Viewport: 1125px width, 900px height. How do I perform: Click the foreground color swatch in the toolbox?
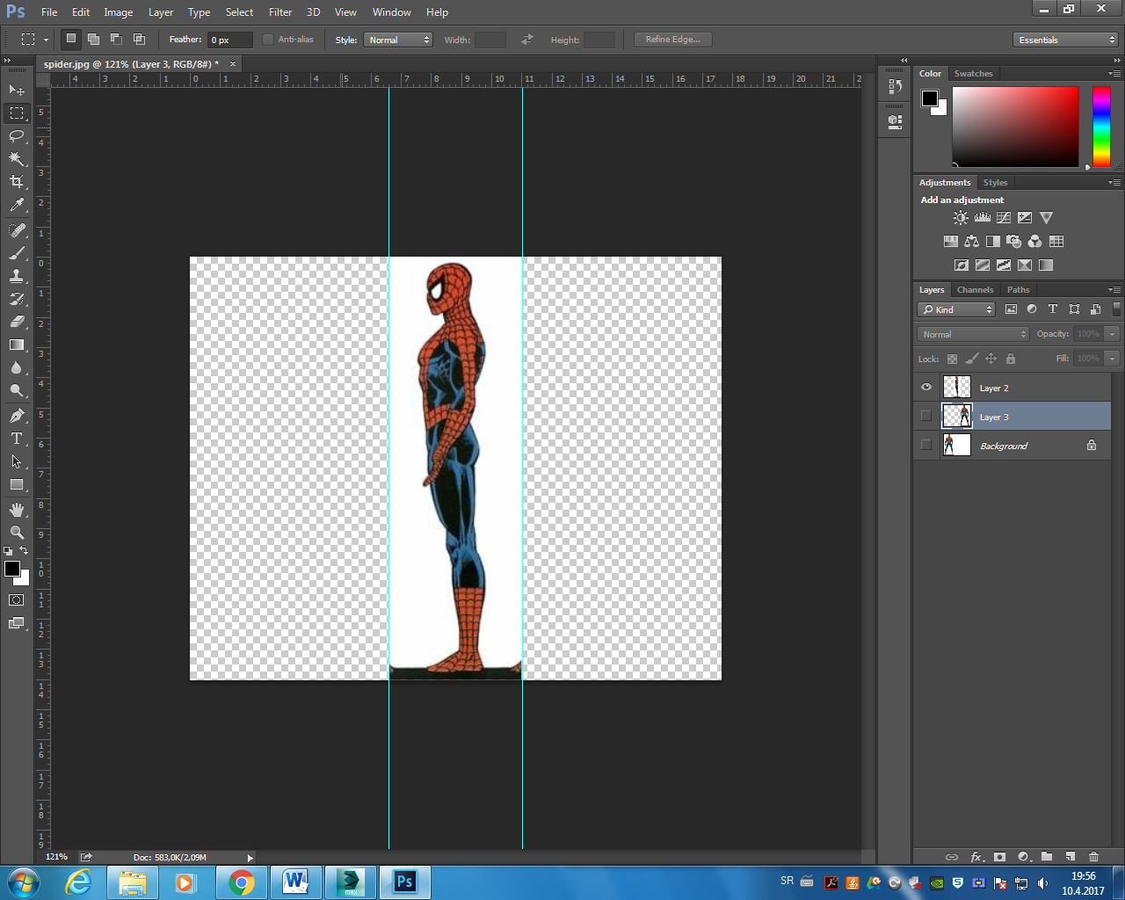pyautogui.click(x=12, y=569)
